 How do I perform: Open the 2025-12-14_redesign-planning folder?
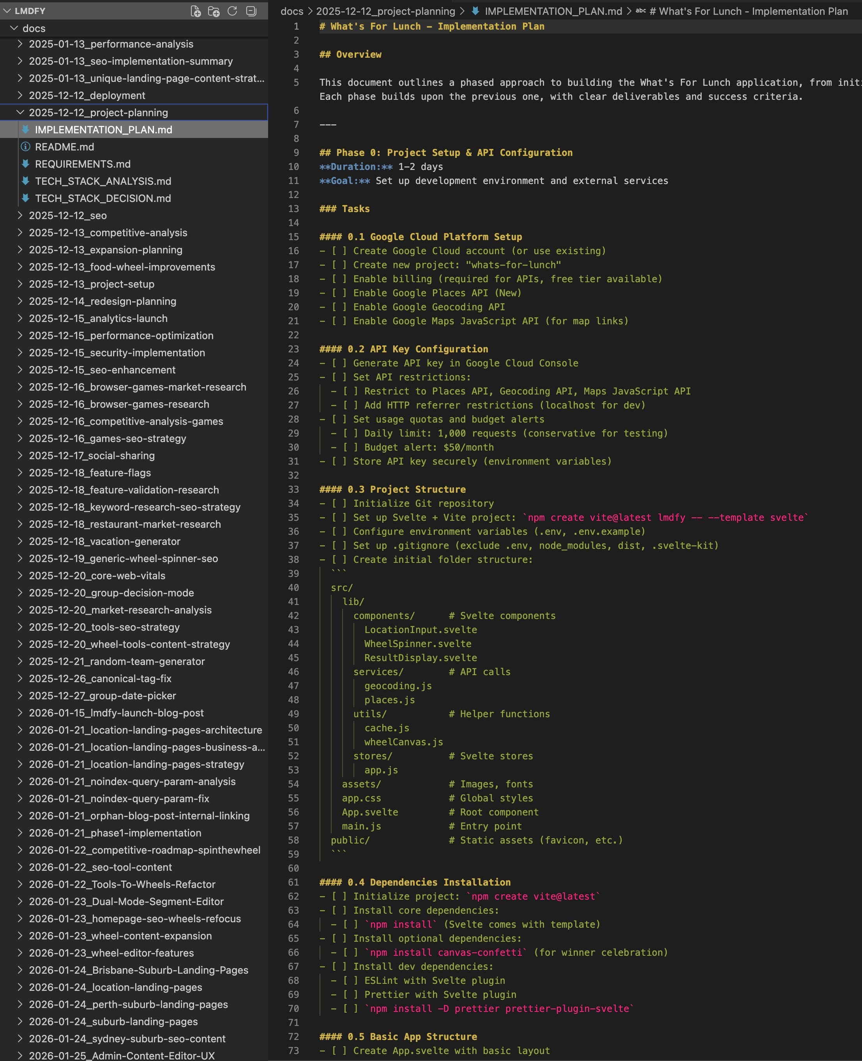coord(102,301)
